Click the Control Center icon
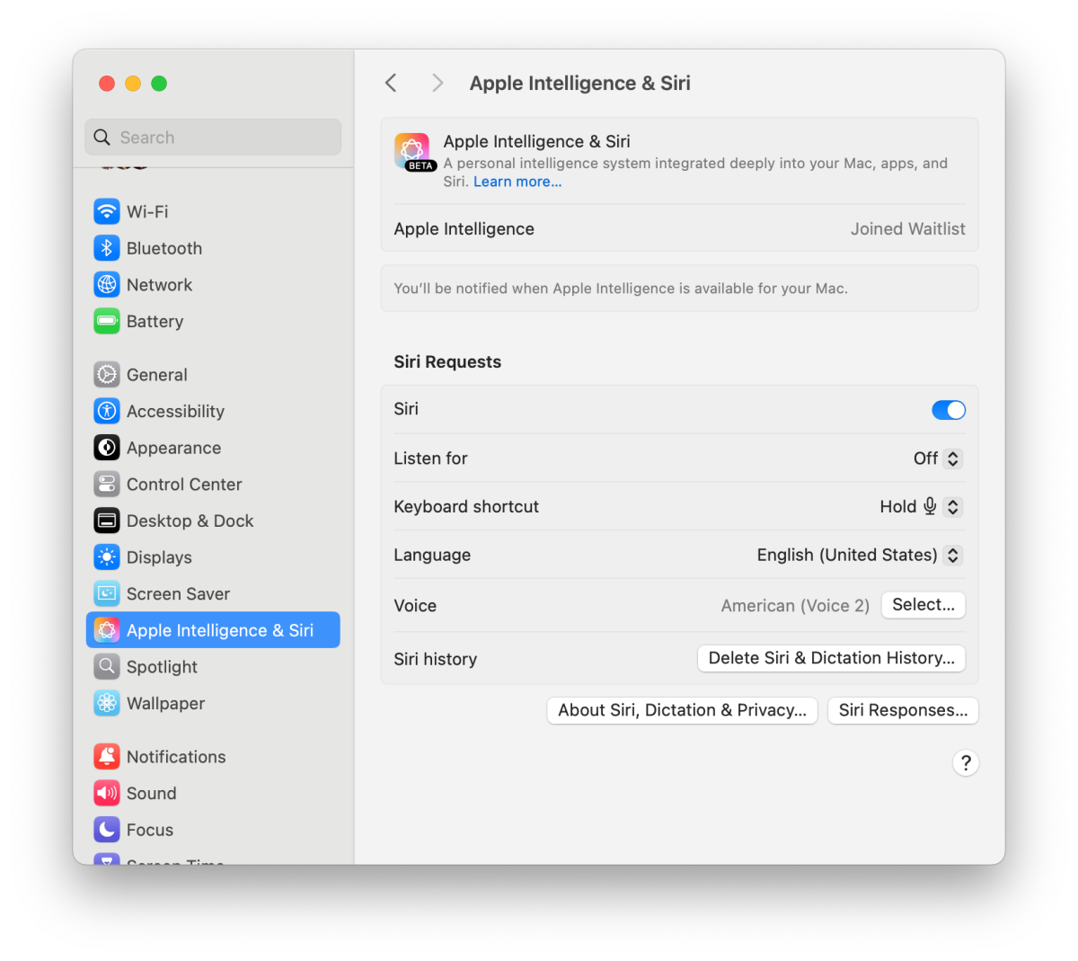This screenshot has width=1078, height=961. tap(107, 485)
